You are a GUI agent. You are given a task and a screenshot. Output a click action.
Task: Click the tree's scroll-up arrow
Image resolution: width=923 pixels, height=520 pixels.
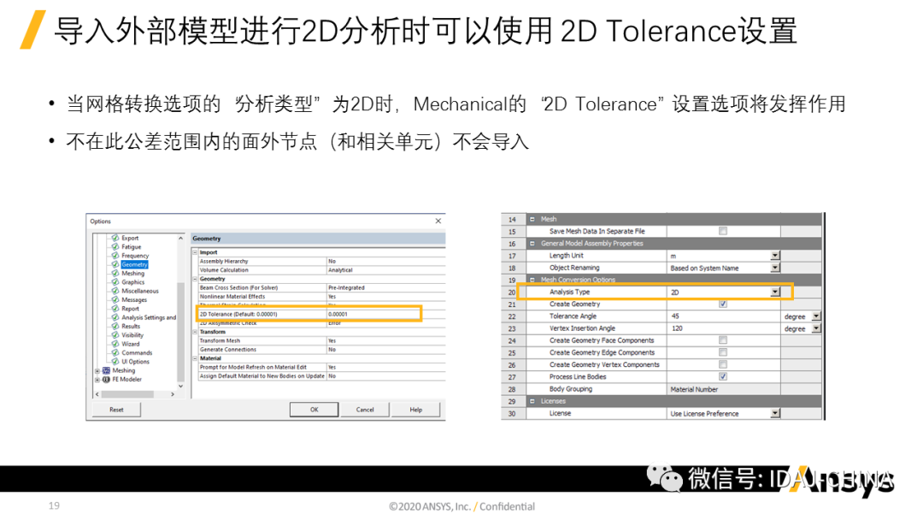coord(180,239)
